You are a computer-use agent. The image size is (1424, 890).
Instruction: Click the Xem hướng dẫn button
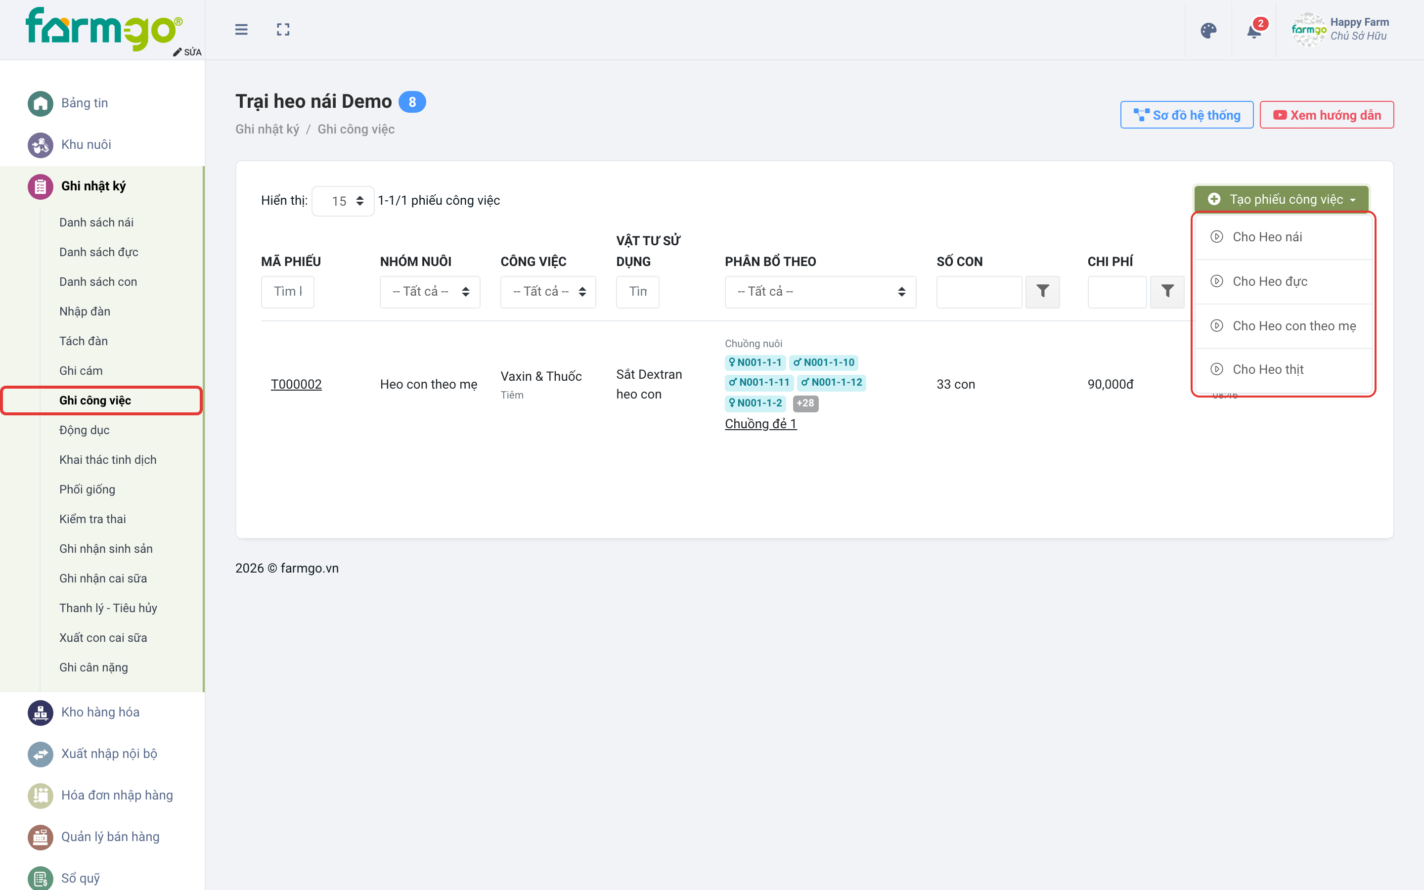pyautogui.click(x=1327, y=115)
